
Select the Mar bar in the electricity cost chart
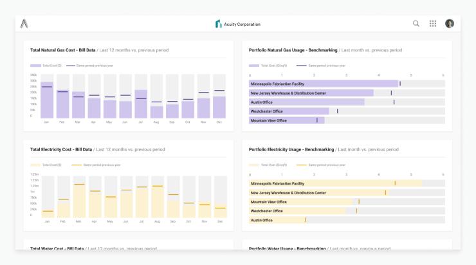[80, 201]
